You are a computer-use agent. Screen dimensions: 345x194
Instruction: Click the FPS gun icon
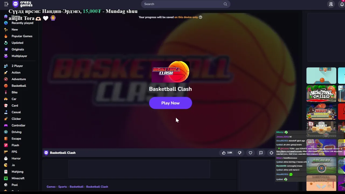(x=6, y=152)
